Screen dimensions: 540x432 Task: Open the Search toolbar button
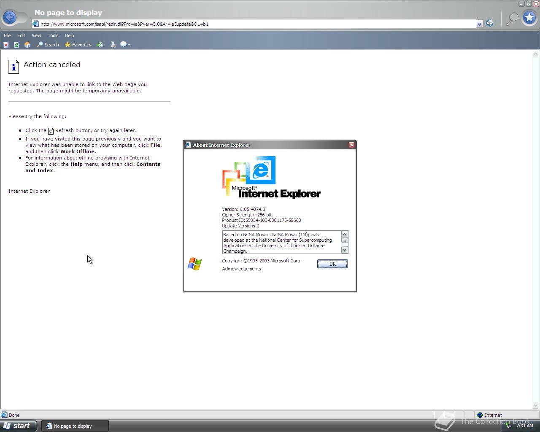pyautogui.click(x=48, y=45)
